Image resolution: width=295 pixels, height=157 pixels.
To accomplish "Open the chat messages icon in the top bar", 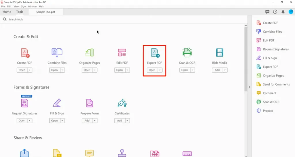I will (267, 12).
